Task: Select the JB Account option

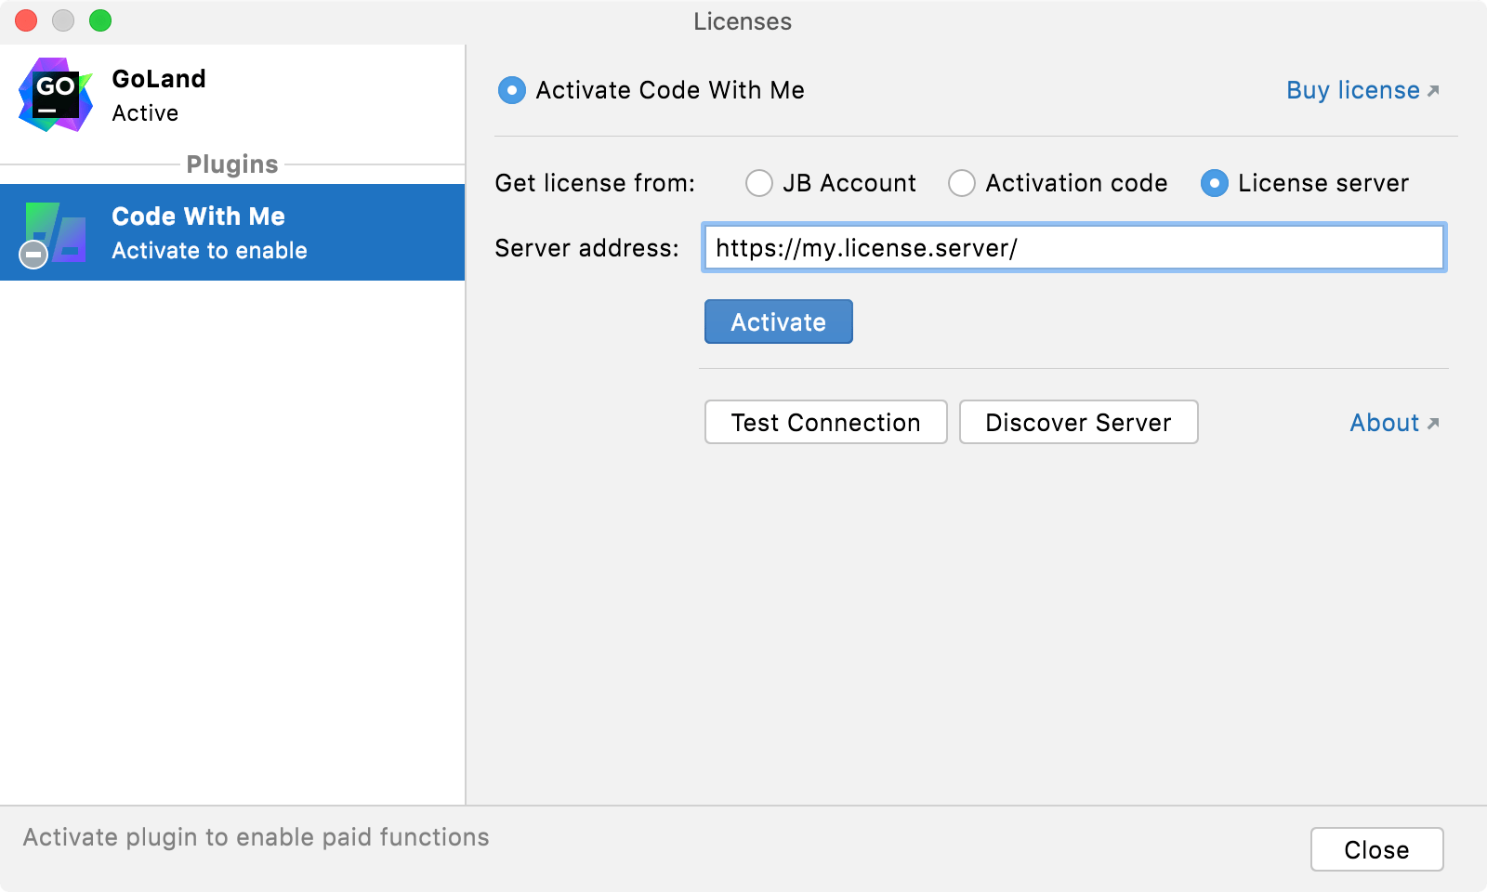Action: point(758,183)
